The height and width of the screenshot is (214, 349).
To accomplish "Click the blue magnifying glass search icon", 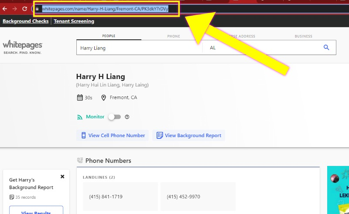I will point(326,47).
